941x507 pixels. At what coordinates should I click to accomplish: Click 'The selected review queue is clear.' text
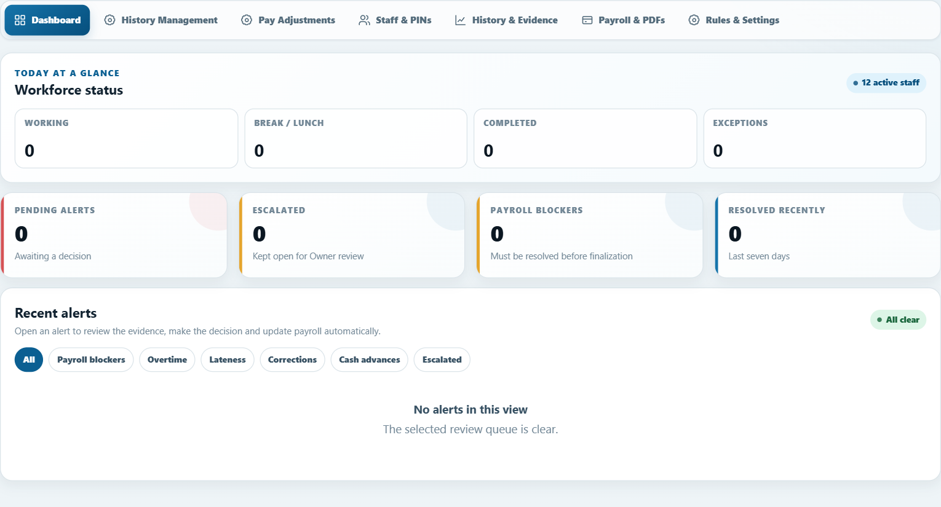coord(470,430)
